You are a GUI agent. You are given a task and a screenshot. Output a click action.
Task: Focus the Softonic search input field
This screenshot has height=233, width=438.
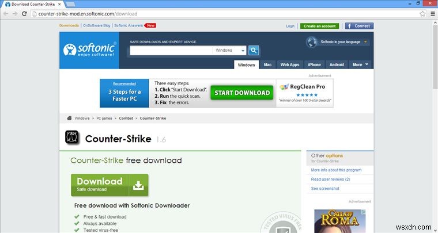171,51
